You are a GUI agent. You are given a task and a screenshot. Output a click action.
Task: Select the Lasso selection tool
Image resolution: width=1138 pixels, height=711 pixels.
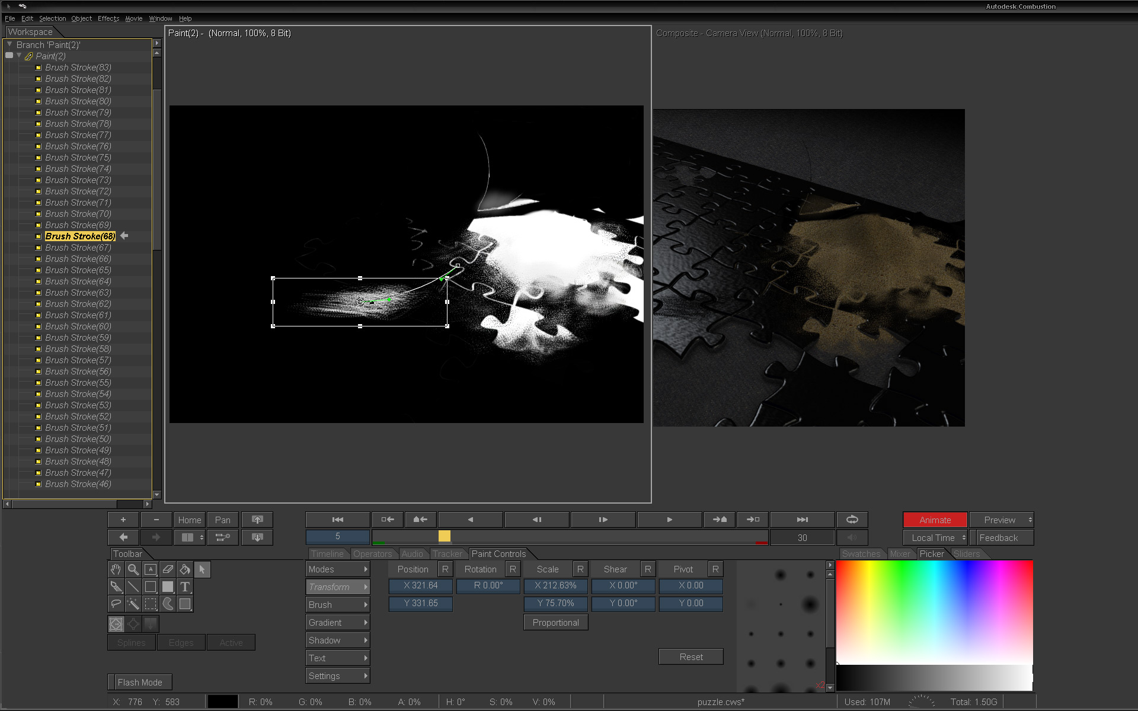pyautogui.click(x=116, y=604)
